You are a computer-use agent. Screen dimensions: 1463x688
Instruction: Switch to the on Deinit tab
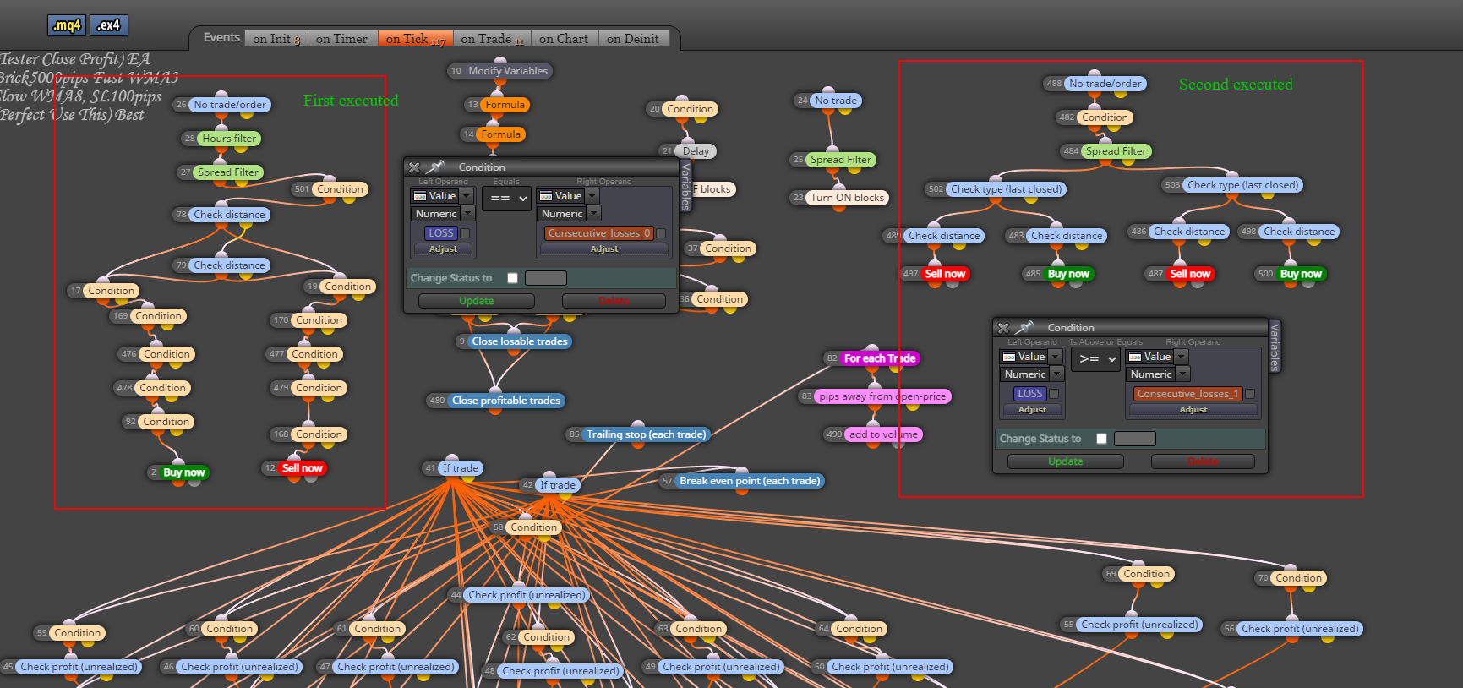pos(633,39)
